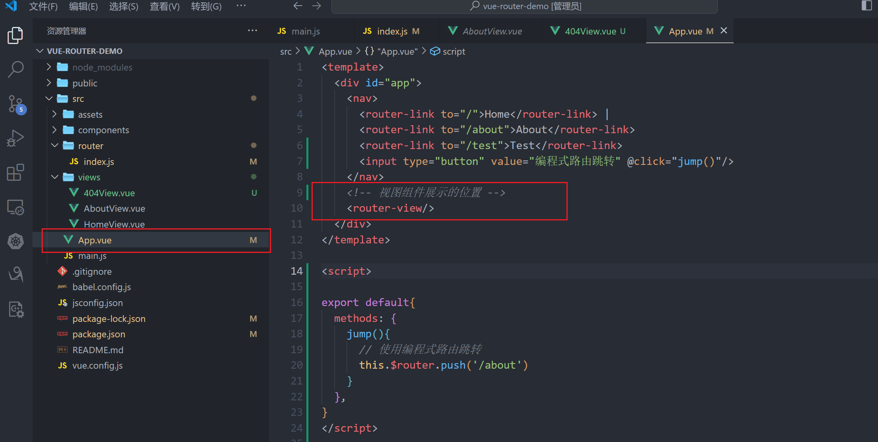
Task: Go back with the left arrow
Action: click(x=298, y=6)
